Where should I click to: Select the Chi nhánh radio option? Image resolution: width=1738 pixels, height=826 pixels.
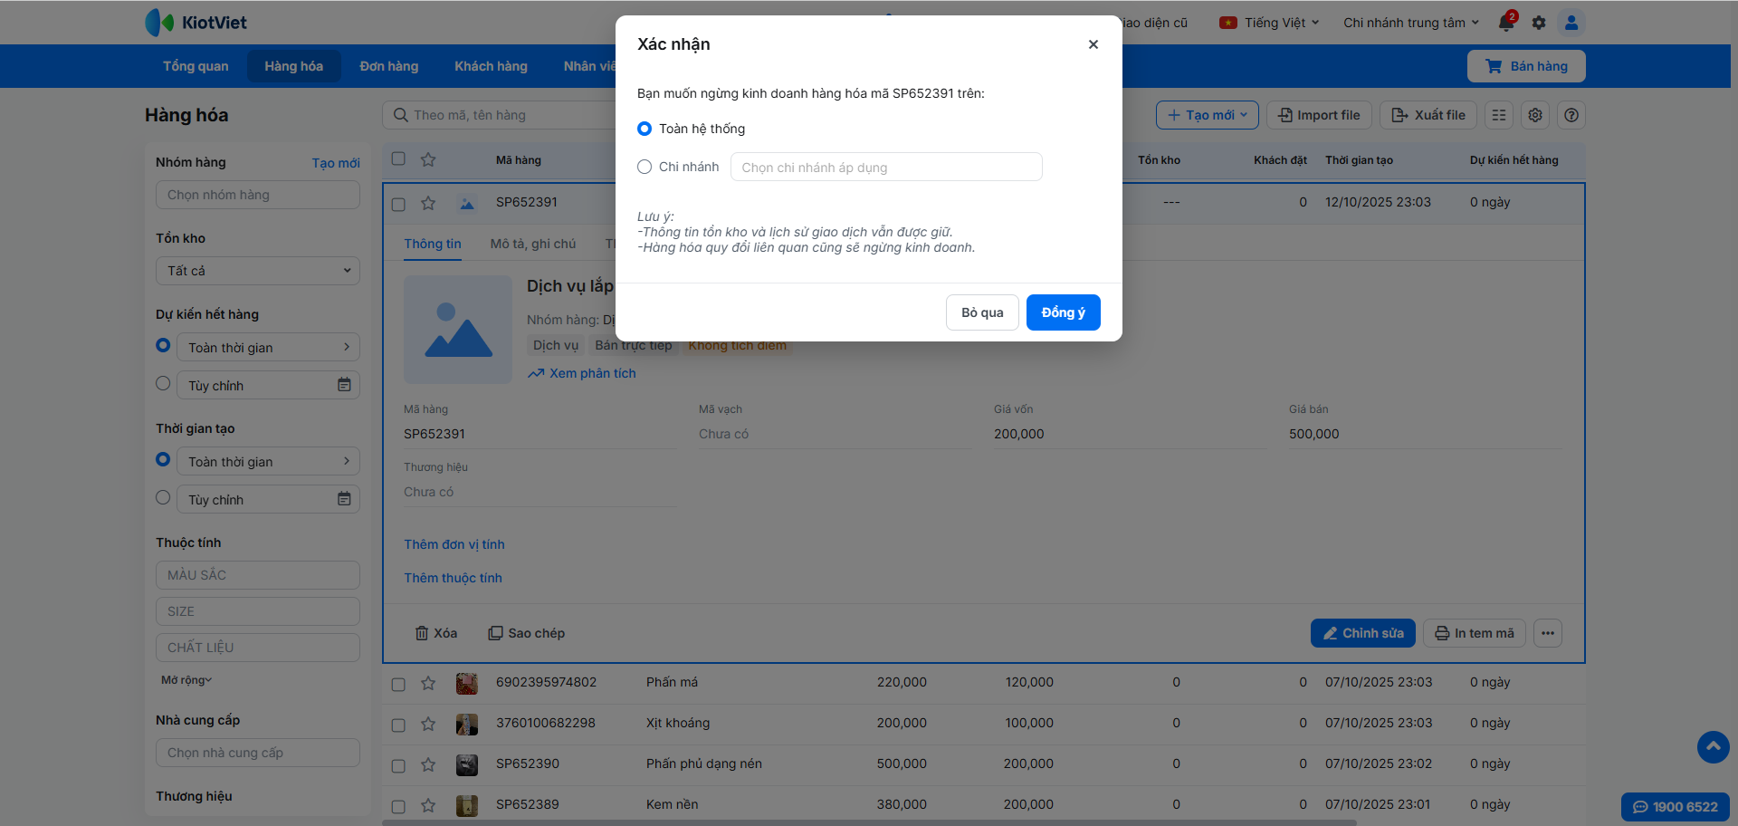(x=645, y=167)
